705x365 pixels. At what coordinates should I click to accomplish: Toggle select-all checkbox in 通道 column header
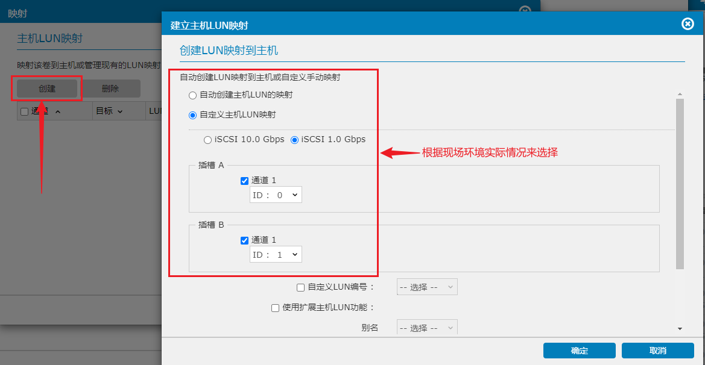pyautogui.click(x=25, y=111)
